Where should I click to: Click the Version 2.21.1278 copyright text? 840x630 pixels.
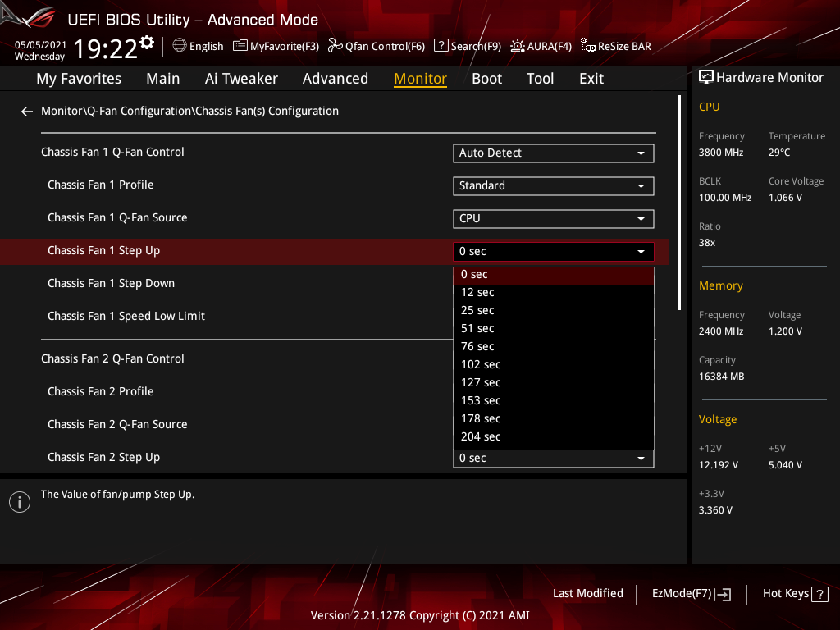[420, 615]
